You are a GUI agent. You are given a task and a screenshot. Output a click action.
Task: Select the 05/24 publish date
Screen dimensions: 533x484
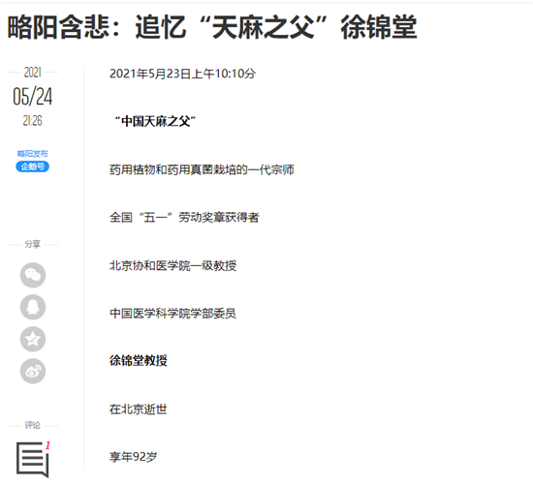pos(33,97)
